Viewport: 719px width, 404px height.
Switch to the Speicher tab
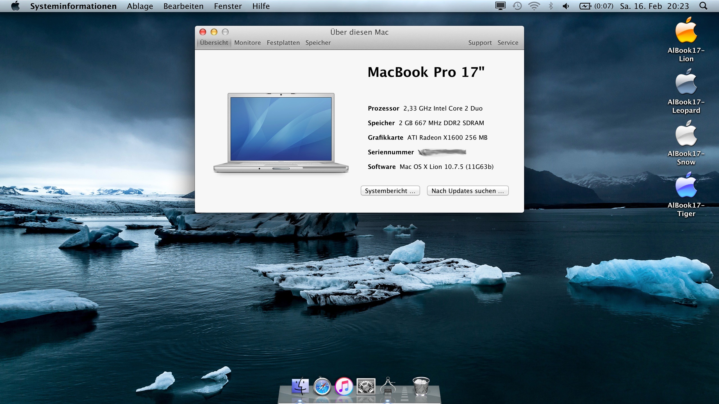[x=318, y=43]
